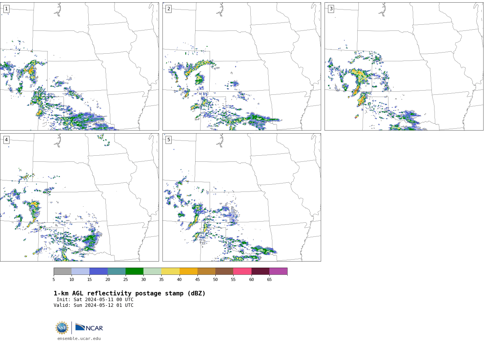Open ensemble member 1 reflectivity map

[79, 66]
